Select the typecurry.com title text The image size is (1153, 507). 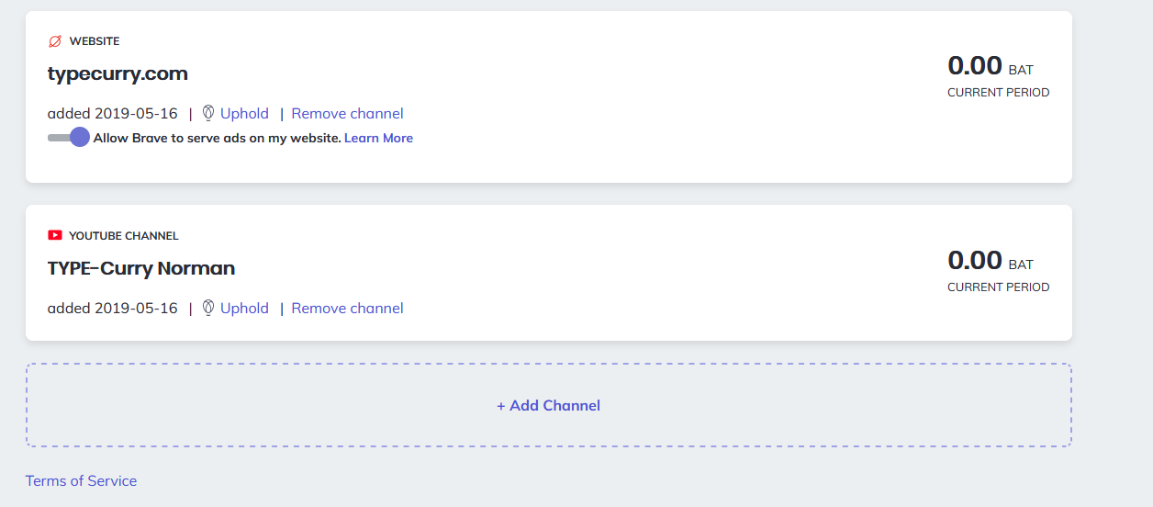(x=118, y=74)
